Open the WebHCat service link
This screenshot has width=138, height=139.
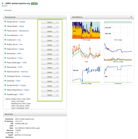coord(24,72)
